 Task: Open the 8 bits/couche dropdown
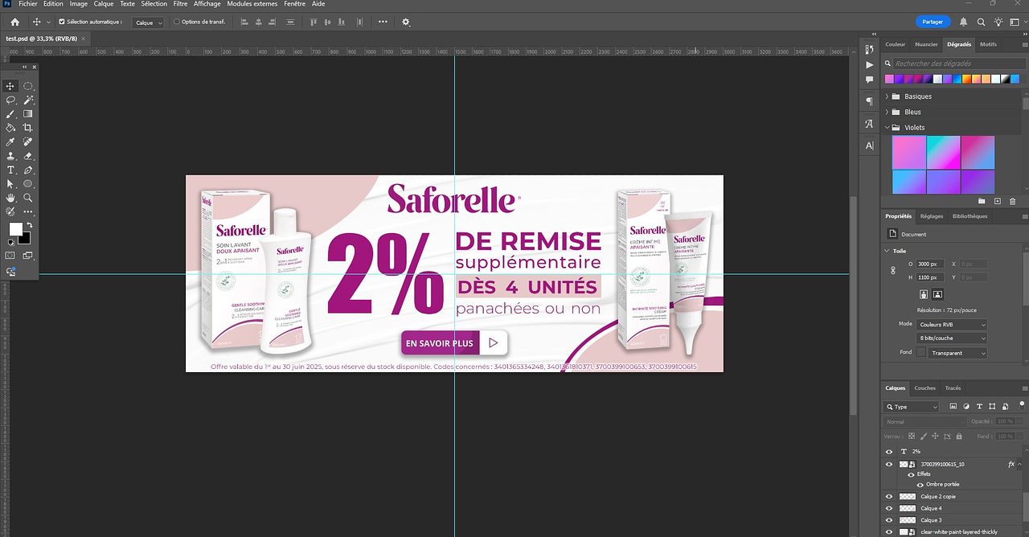coord(952,338)
